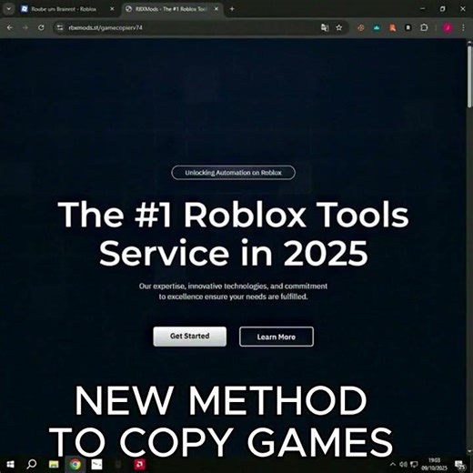473x473 pixels.
Task: Restore down the Chrome window
Action: (442, 9)
